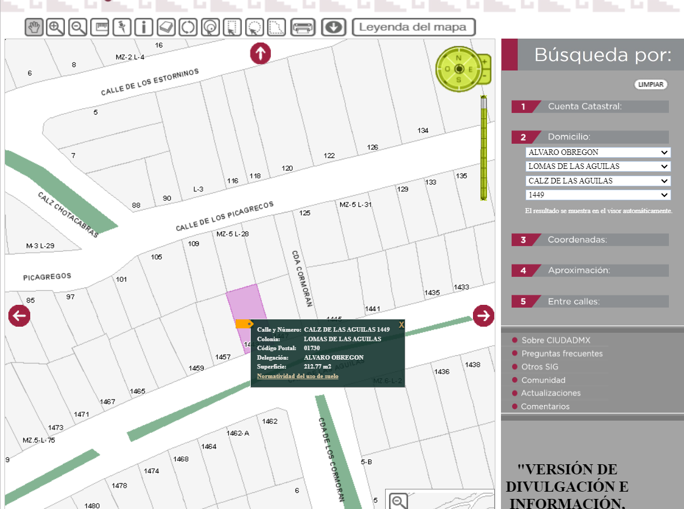Open the CALZ DE LAS AGUILAS street dropdown
This screenshot has height=509, width=684.
pyautogui.click(x=598, y=181)
